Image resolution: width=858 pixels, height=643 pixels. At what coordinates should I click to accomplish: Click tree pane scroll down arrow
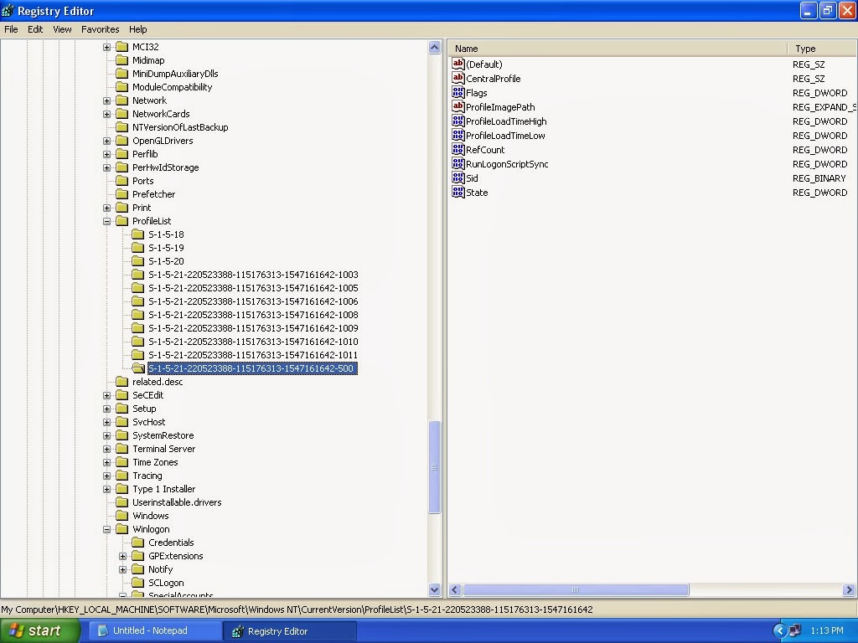point(435,589)
